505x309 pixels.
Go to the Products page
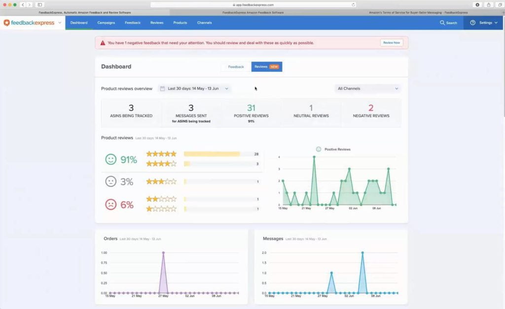pos(180,23)
